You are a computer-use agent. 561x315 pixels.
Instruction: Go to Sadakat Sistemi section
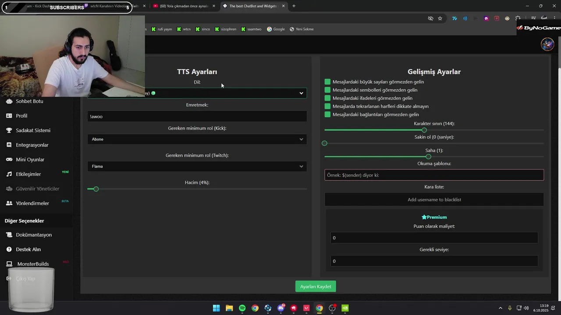click(x=33, y=130)
